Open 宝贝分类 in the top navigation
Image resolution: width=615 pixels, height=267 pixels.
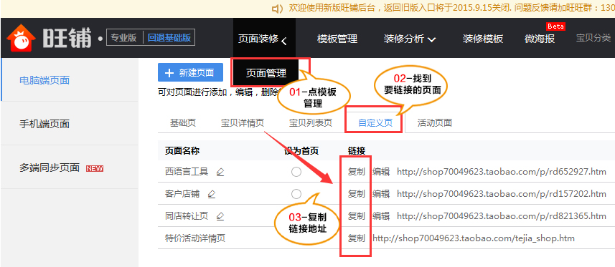pos(593,38)
